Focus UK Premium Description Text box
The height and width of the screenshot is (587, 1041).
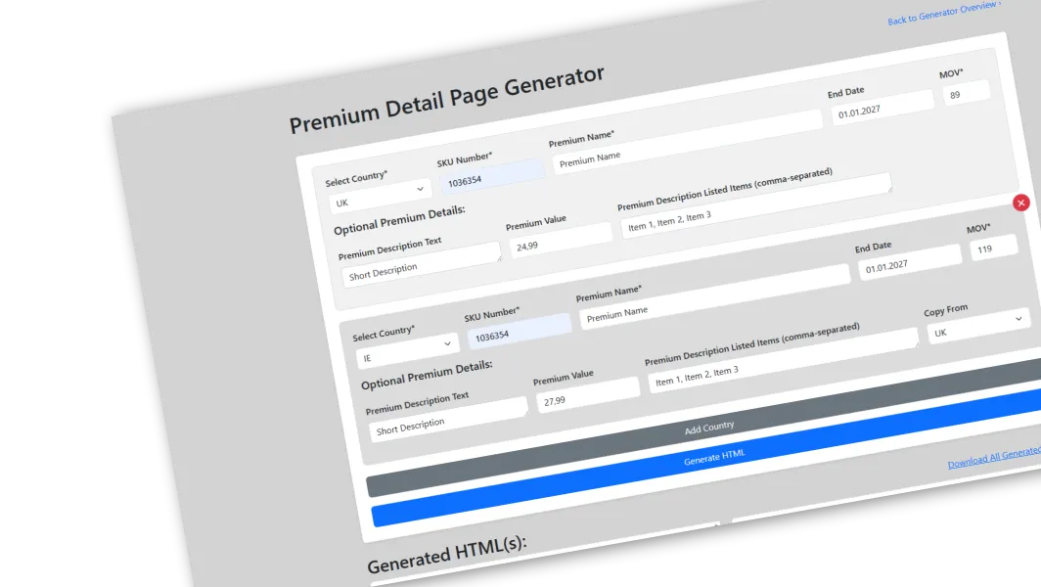tap(422, 265)
